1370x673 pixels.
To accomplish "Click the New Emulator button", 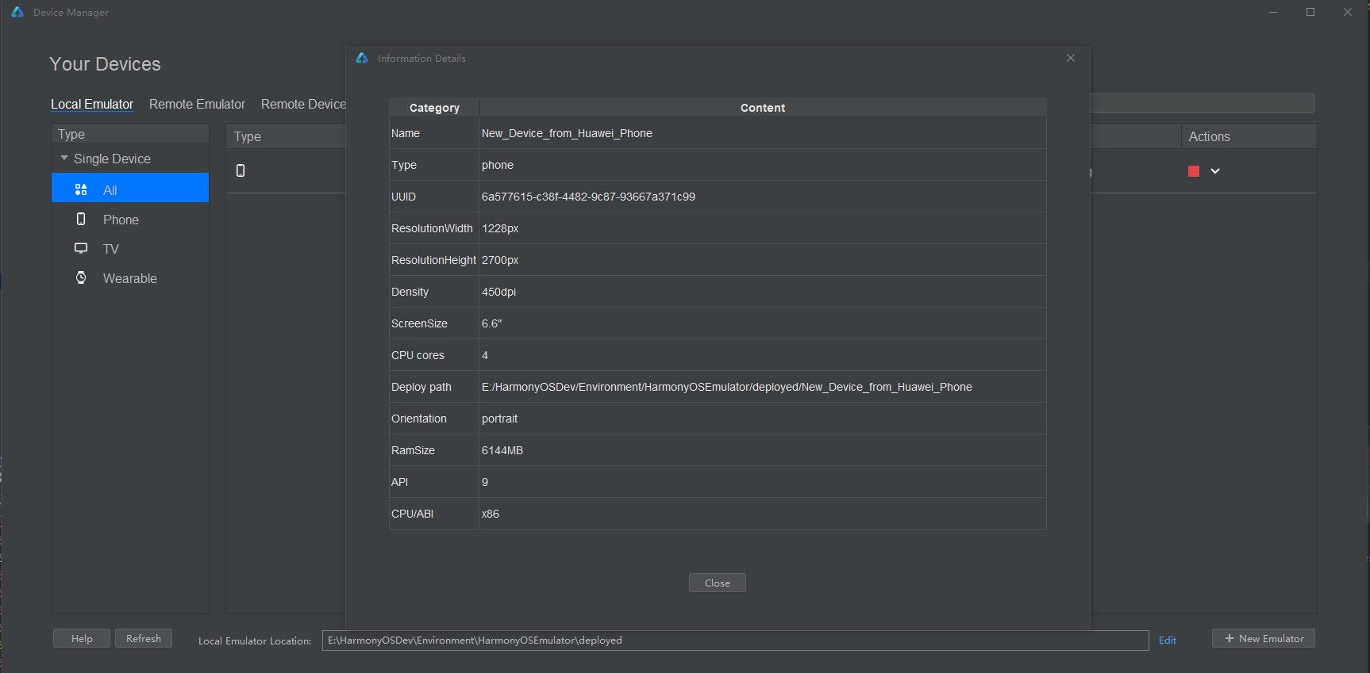I will click(x=1264, y=638).
